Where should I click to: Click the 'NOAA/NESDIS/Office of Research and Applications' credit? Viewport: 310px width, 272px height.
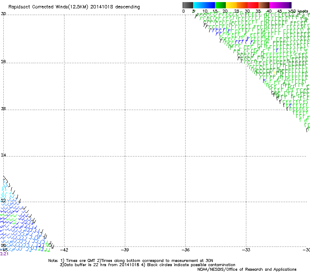point(247,269)
